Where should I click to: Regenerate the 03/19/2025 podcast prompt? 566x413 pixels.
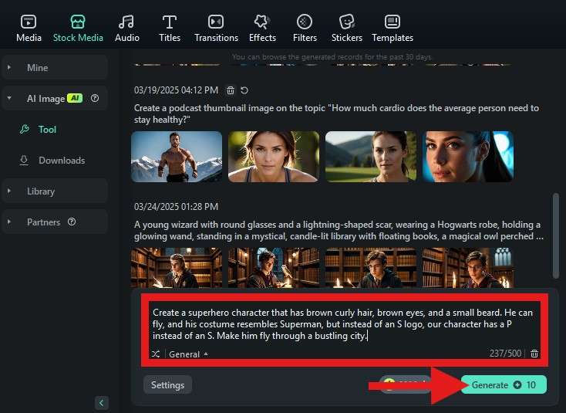[x=244, y=90]
